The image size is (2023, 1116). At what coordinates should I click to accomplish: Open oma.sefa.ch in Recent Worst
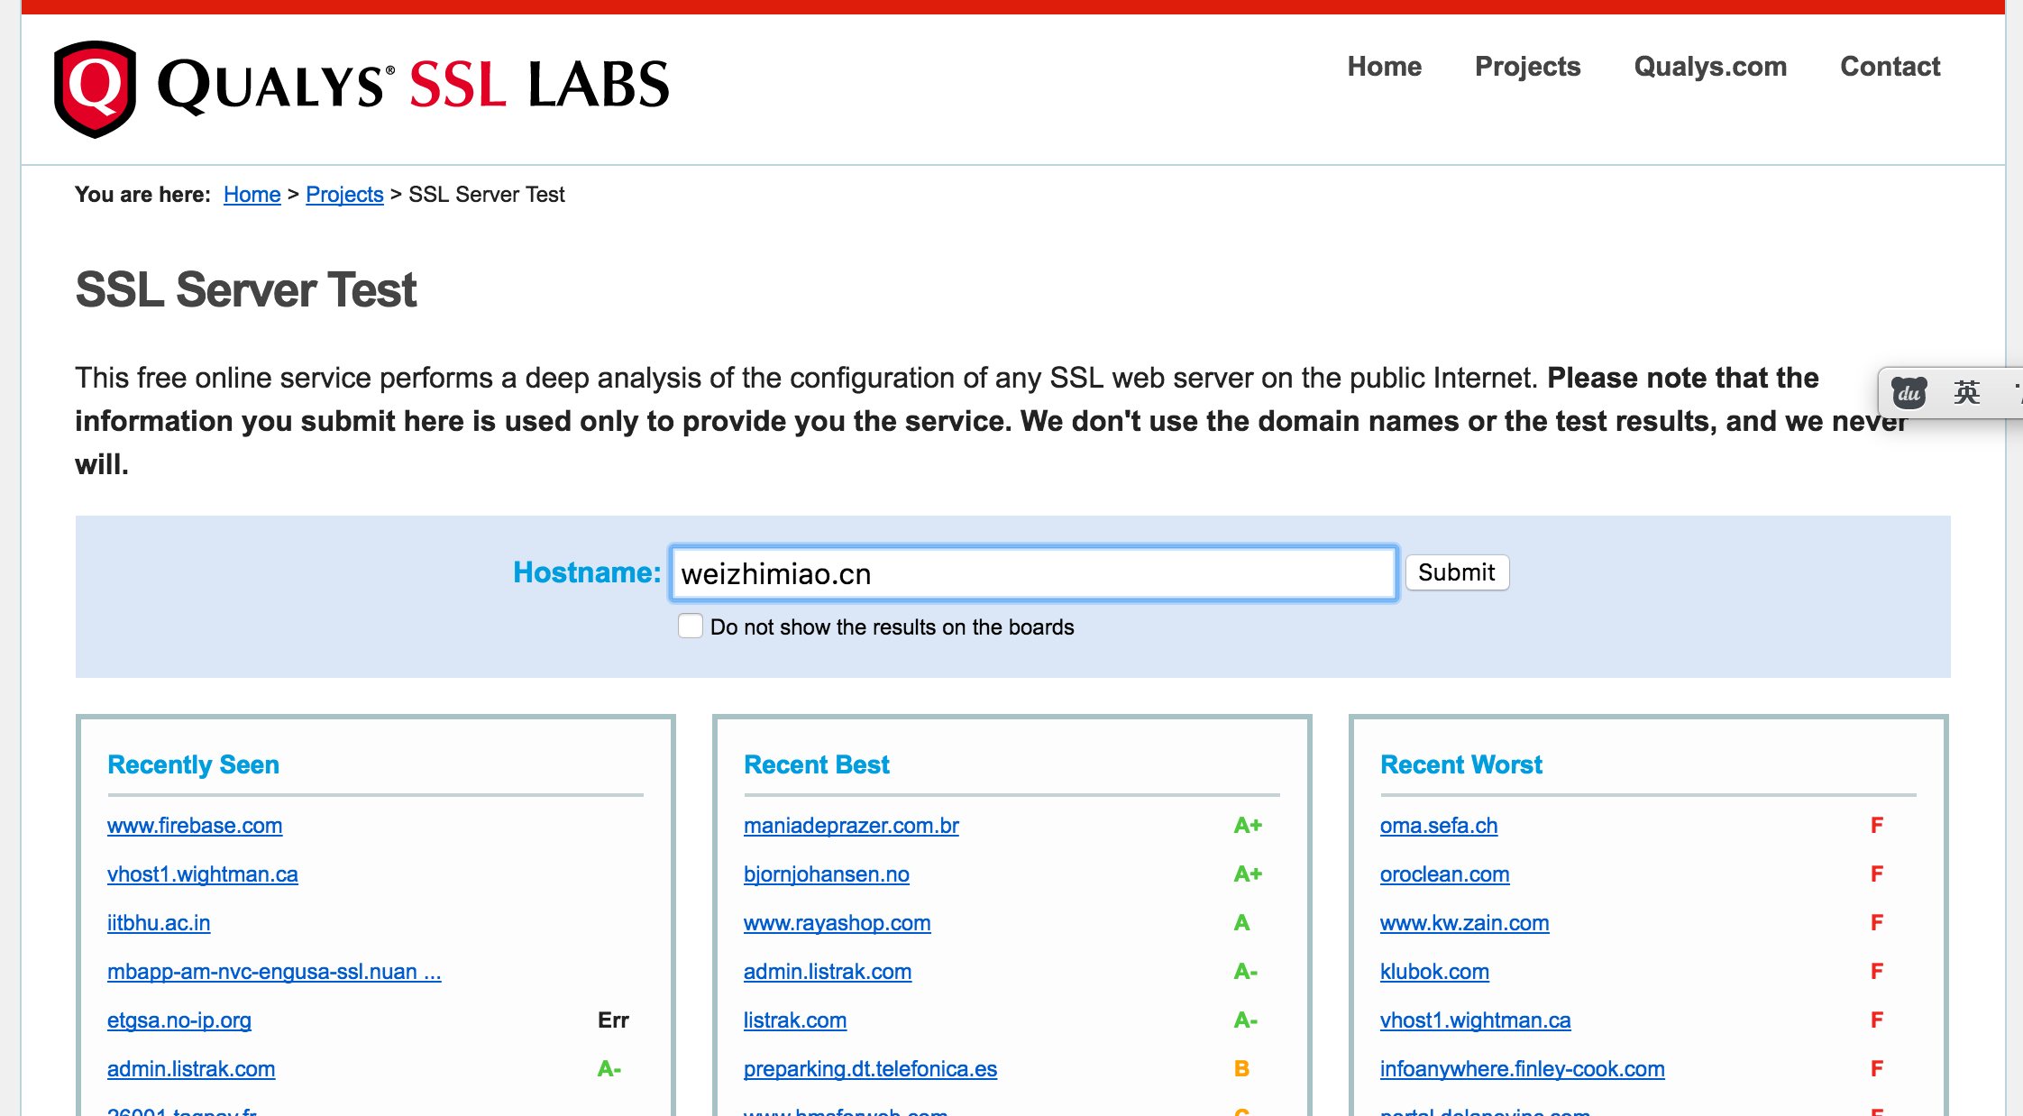click(x=1439, y=826)
